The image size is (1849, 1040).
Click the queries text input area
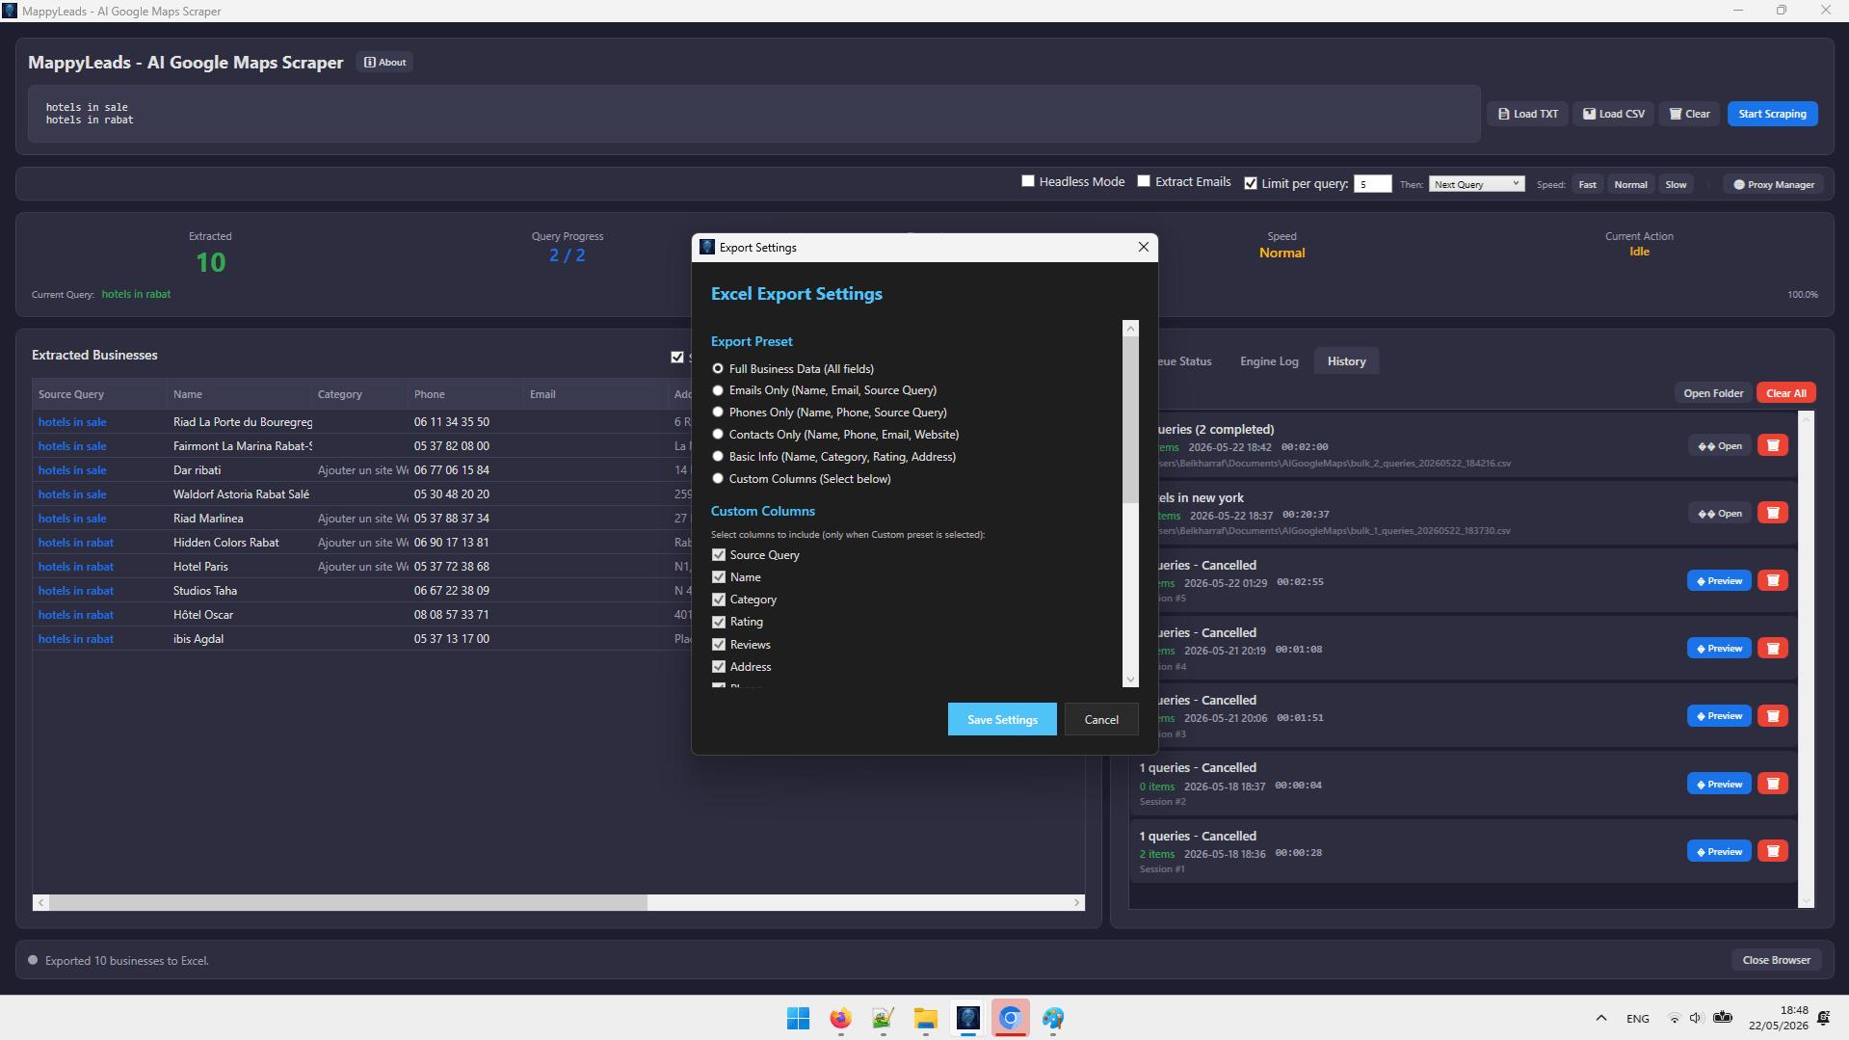[753, 114]
